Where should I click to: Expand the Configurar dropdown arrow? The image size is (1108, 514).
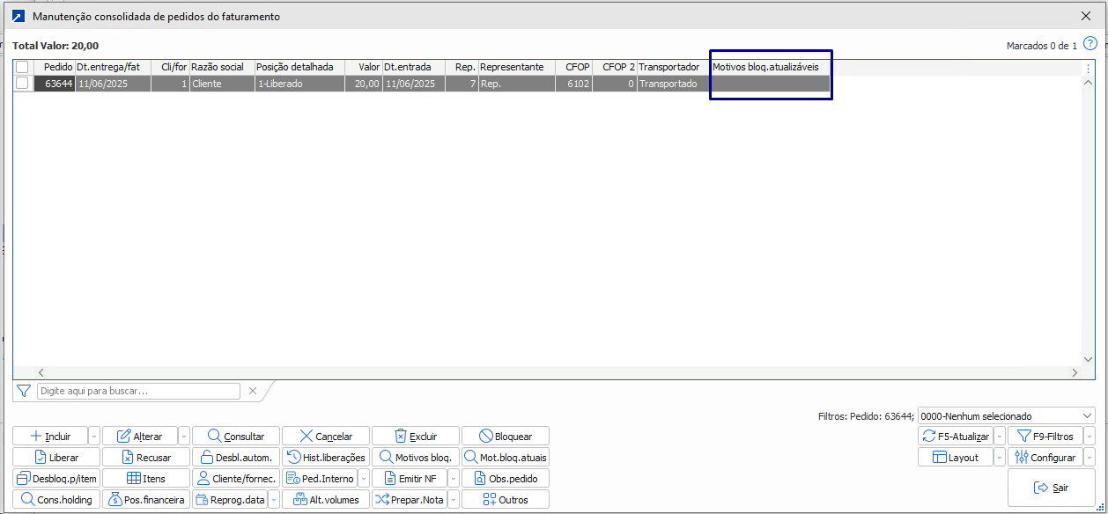(1090, 457)
